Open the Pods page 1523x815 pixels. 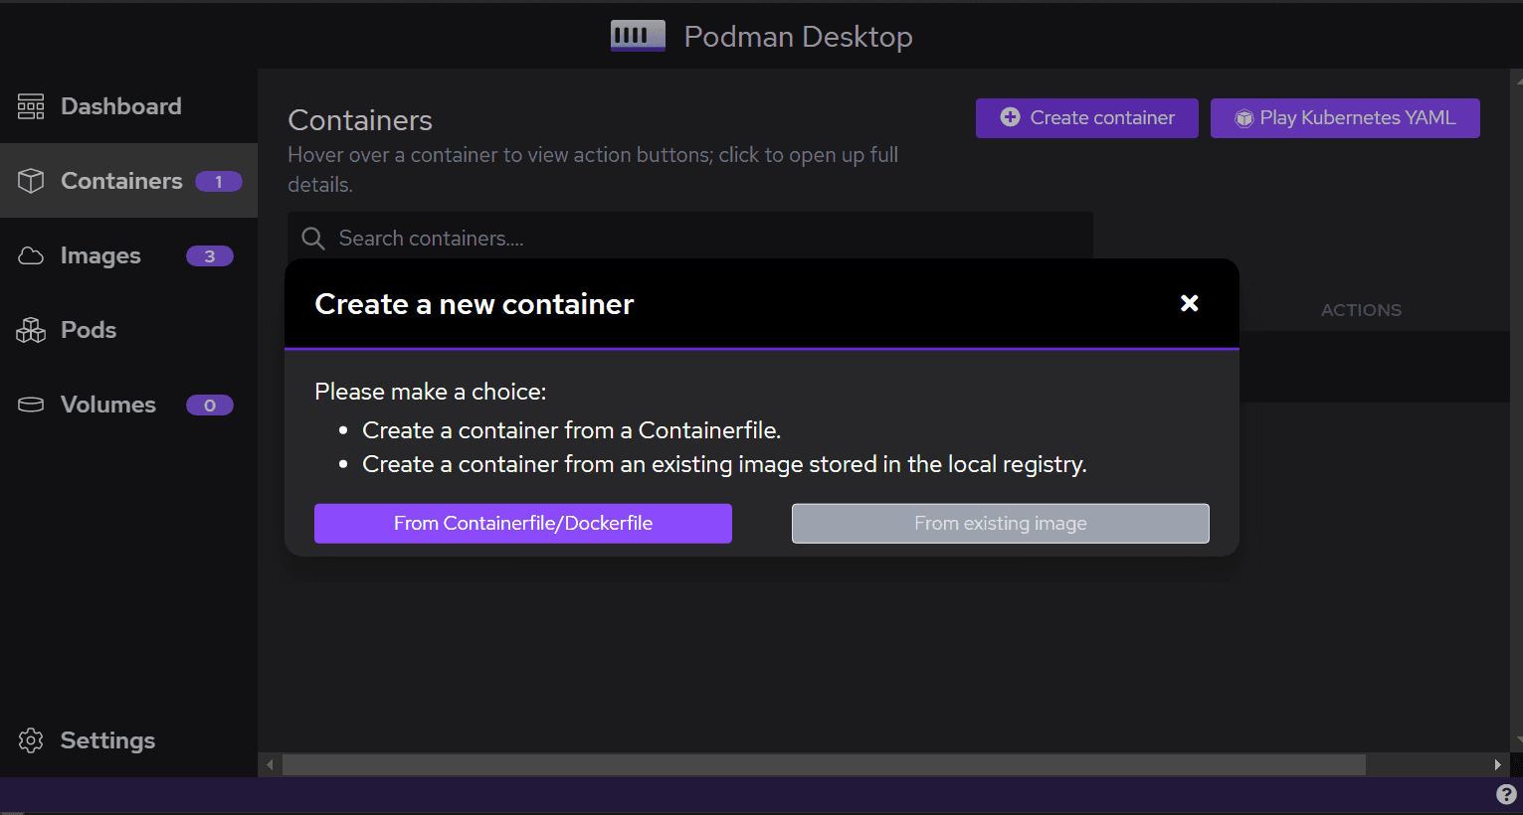(128, 330)
